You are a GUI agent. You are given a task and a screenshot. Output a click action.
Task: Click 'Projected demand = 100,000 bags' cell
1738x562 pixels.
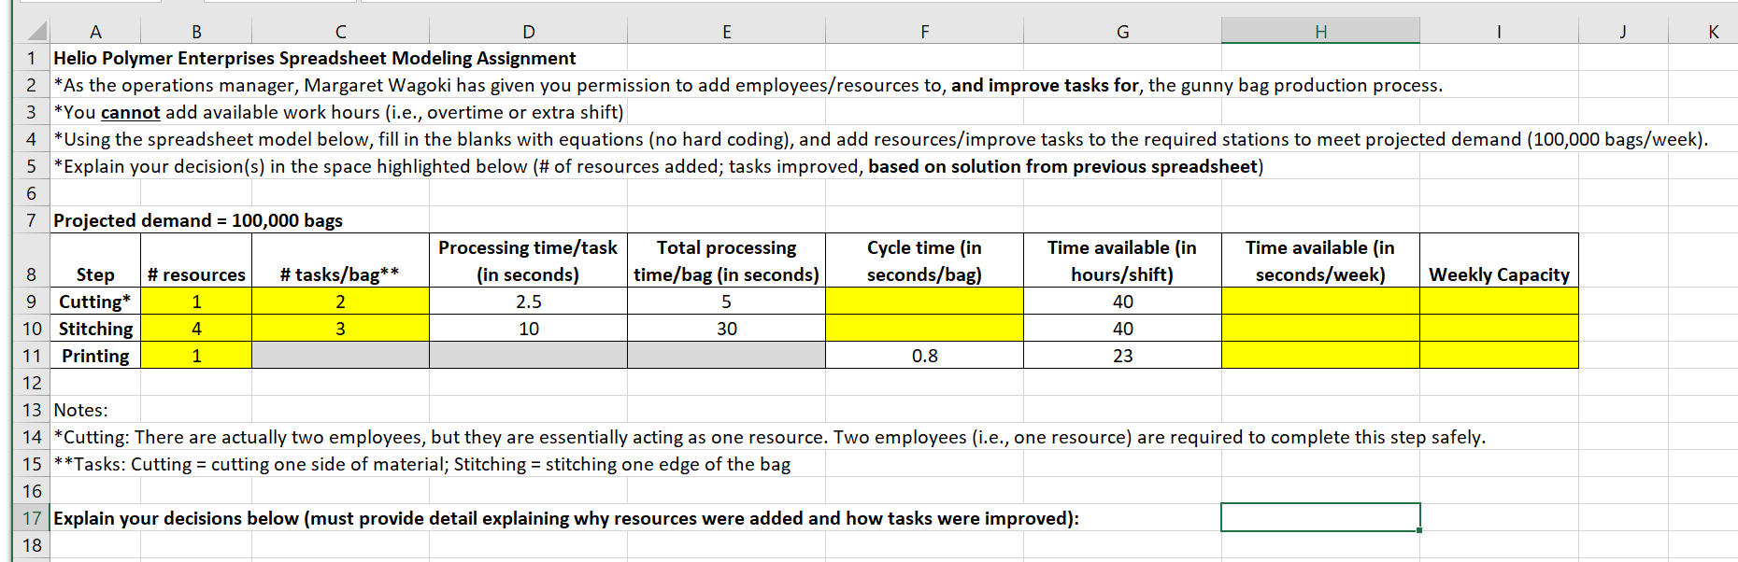(x=198, y=220)
